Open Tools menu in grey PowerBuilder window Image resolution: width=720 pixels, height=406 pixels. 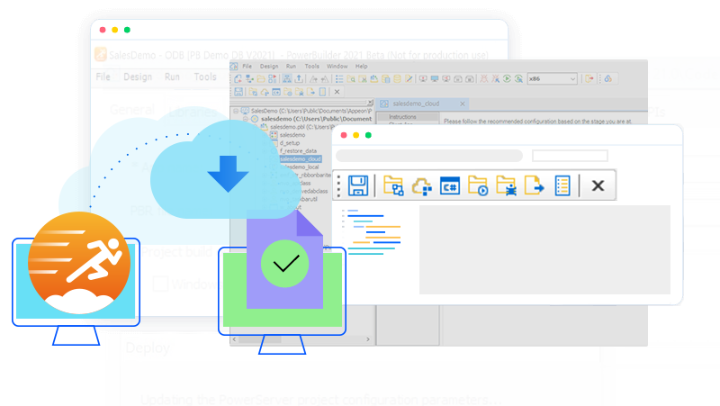pos(311,66)
